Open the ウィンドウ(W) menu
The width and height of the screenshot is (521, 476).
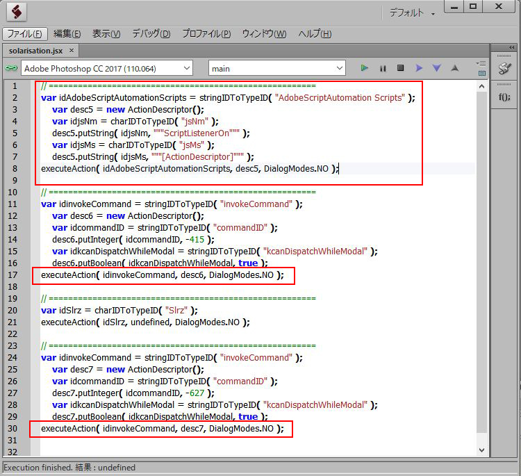[x=264, y=33]
